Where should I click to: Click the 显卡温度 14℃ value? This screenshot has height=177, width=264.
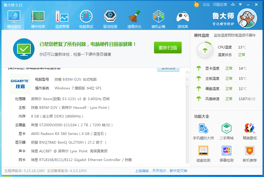(243, 68)
